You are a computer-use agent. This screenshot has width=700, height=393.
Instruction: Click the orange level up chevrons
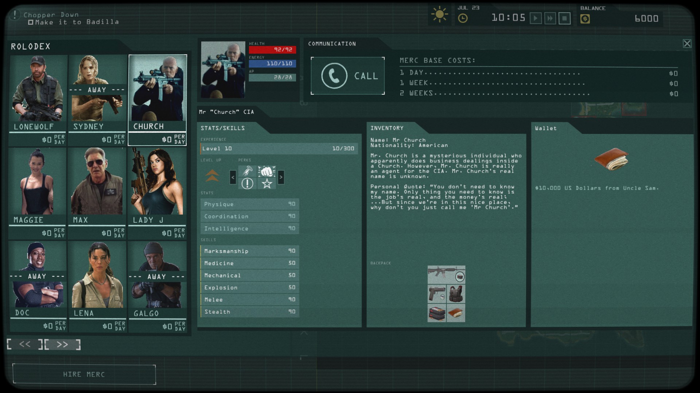(212, 176)
